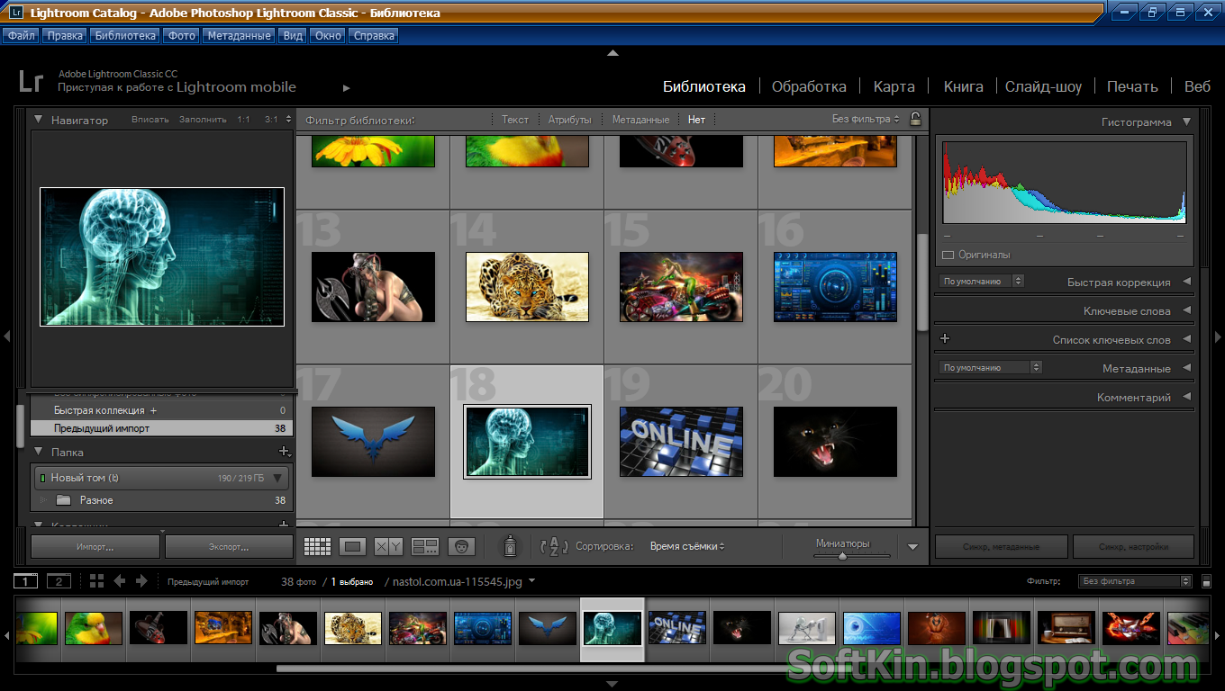Click the filmstrip grid shortcut icon
1225x691 pixels.
click(96, 581)
